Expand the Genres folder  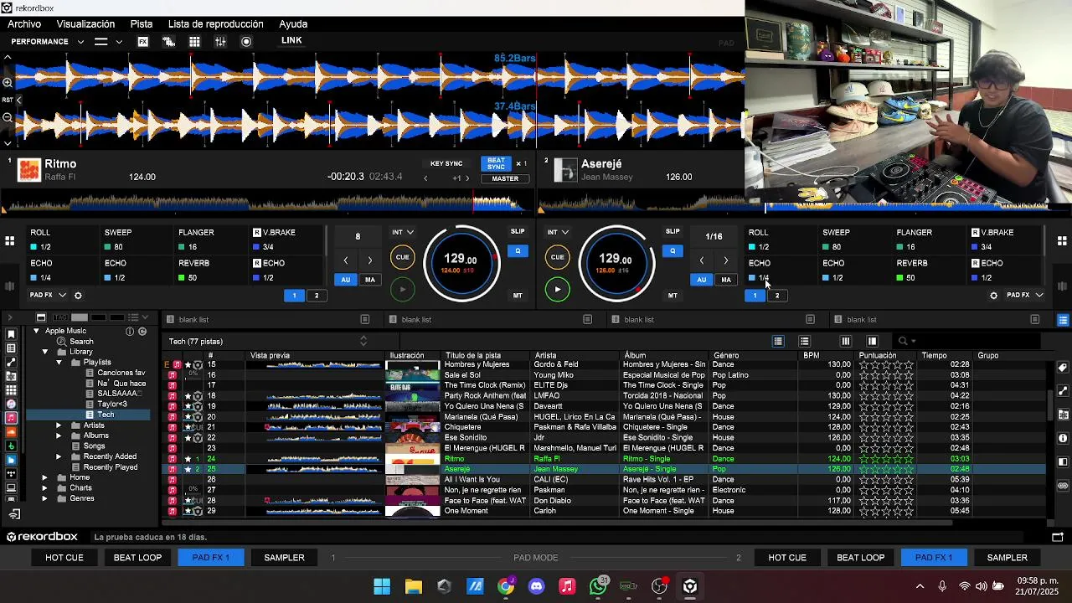(x=45, y=498)
